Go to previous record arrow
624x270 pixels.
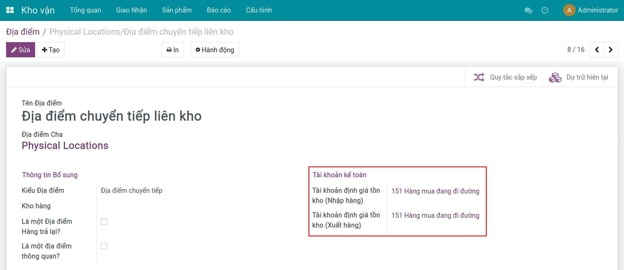(597, 50)
